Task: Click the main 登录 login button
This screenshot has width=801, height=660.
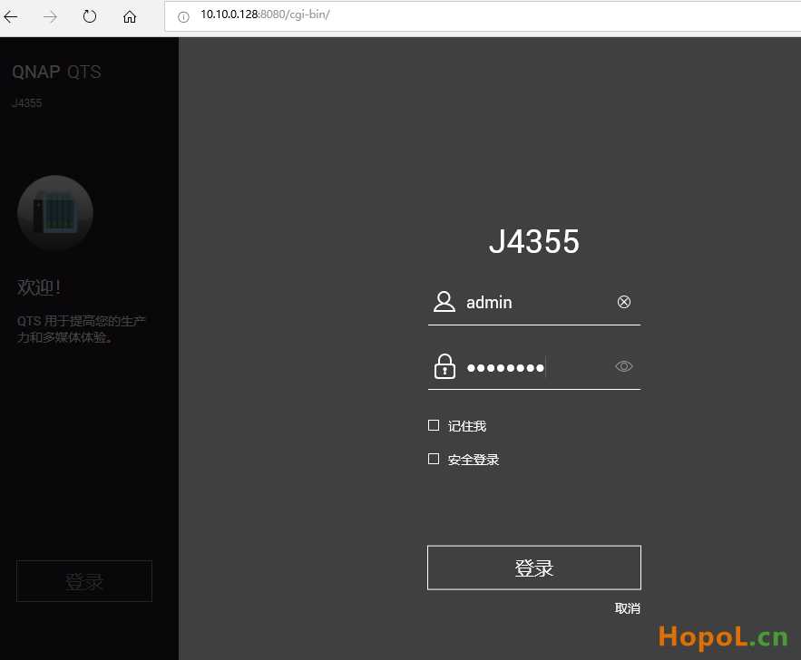Action: (533, 568)
